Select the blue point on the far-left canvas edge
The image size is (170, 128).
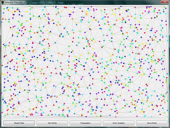pyautogui.click(x=2, y=22)
